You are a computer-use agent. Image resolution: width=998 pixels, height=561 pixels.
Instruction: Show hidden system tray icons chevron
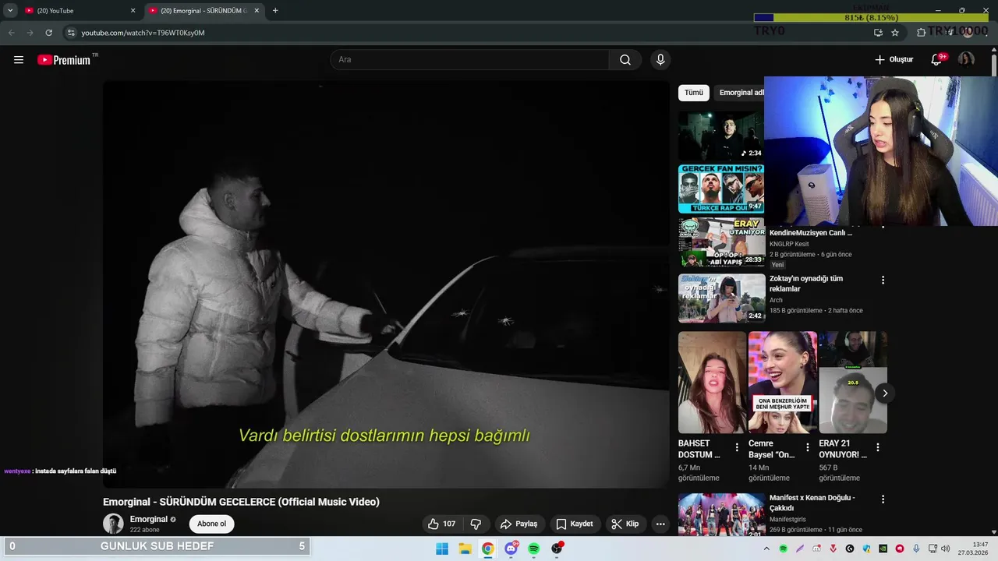point(768,549)
